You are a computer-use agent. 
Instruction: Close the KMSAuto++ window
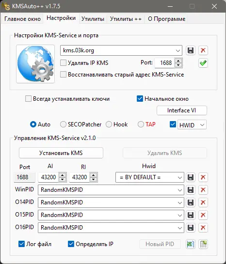(214, 6)
